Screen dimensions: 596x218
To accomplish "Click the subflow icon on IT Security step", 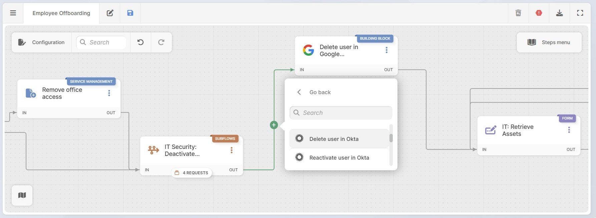I will tap(153, 150).
